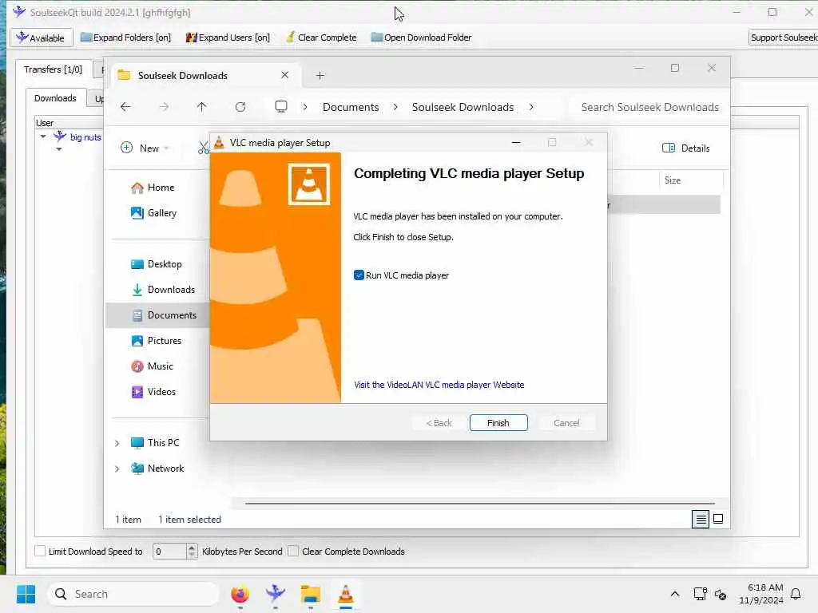Open Downloads in Explorer sidebar
This screenshot has height=613, width=818.
click(162, 289)
